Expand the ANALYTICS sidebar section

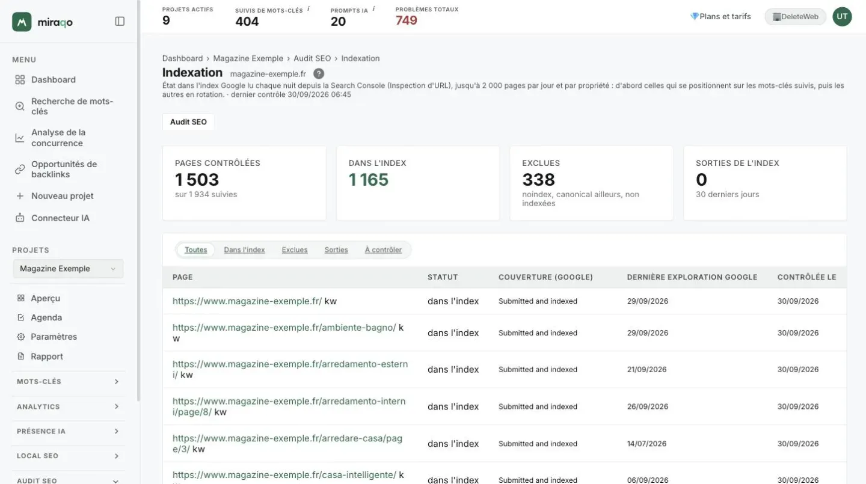click(68, 407)
